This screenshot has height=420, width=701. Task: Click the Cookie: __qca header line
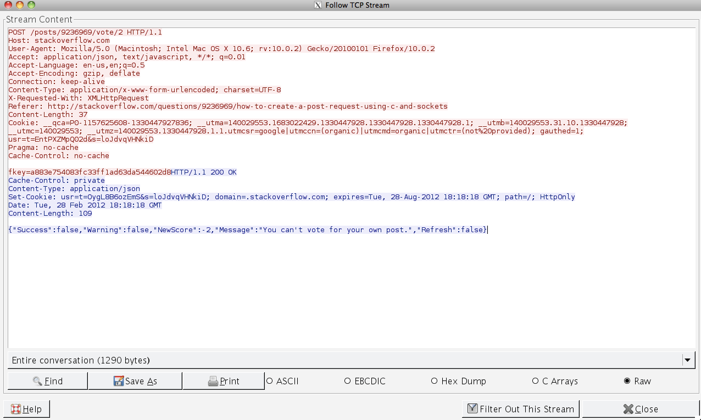[318, 123]
